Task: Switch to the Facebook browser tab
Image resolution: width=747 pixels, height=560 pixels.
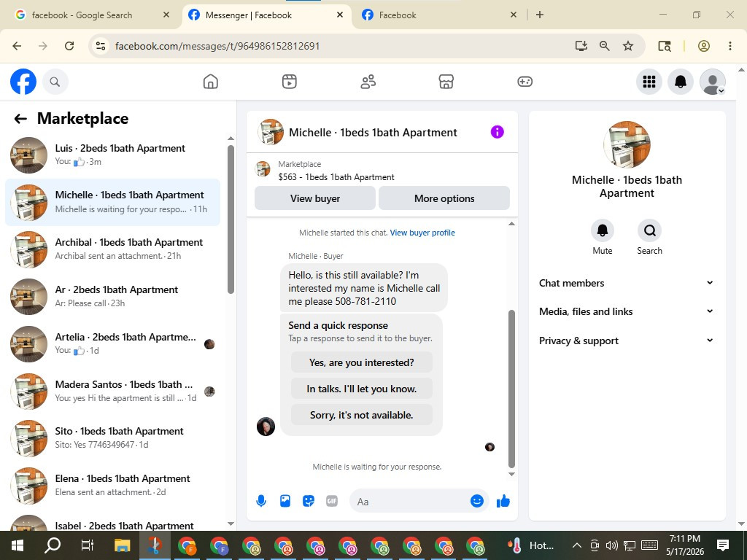Action: click(x=439, y=15)
